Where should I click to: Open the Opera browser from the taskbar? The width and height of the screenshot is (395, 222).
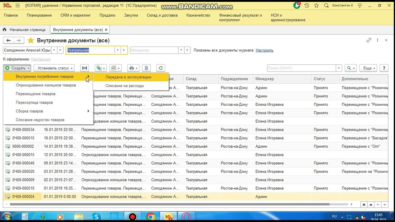click(186, 217)
